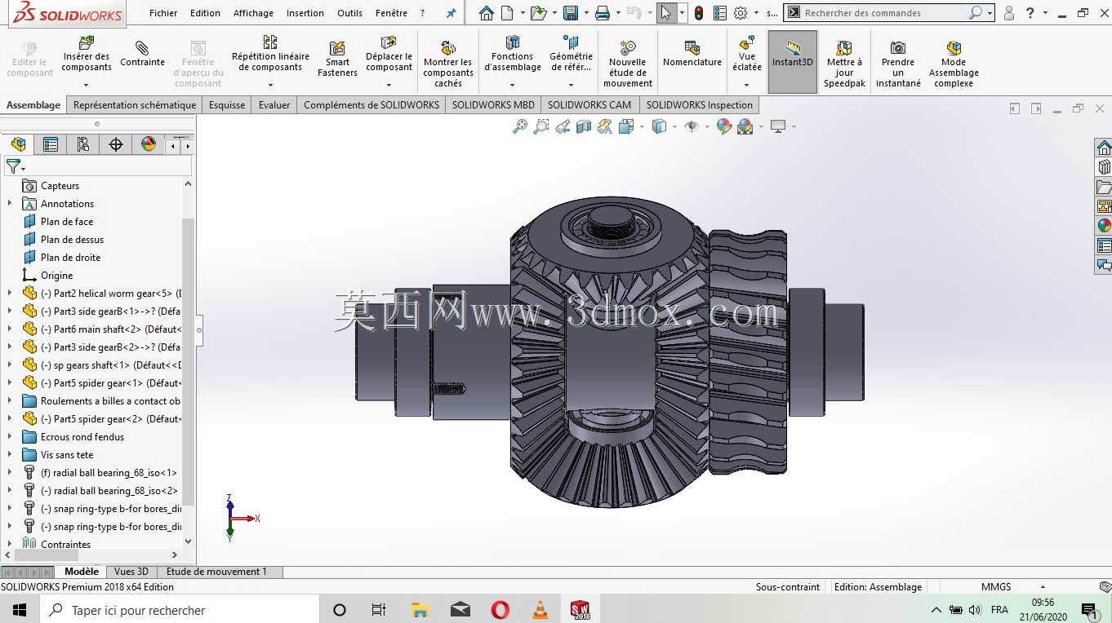
Task: Click the Rebuild traffic light icon
Action: [x=699, y=13]
